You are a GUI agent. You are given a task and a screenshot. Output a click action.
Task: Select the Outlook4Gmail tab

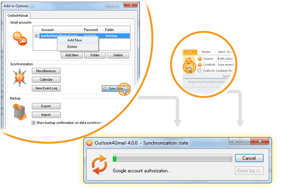click(18, 16)
